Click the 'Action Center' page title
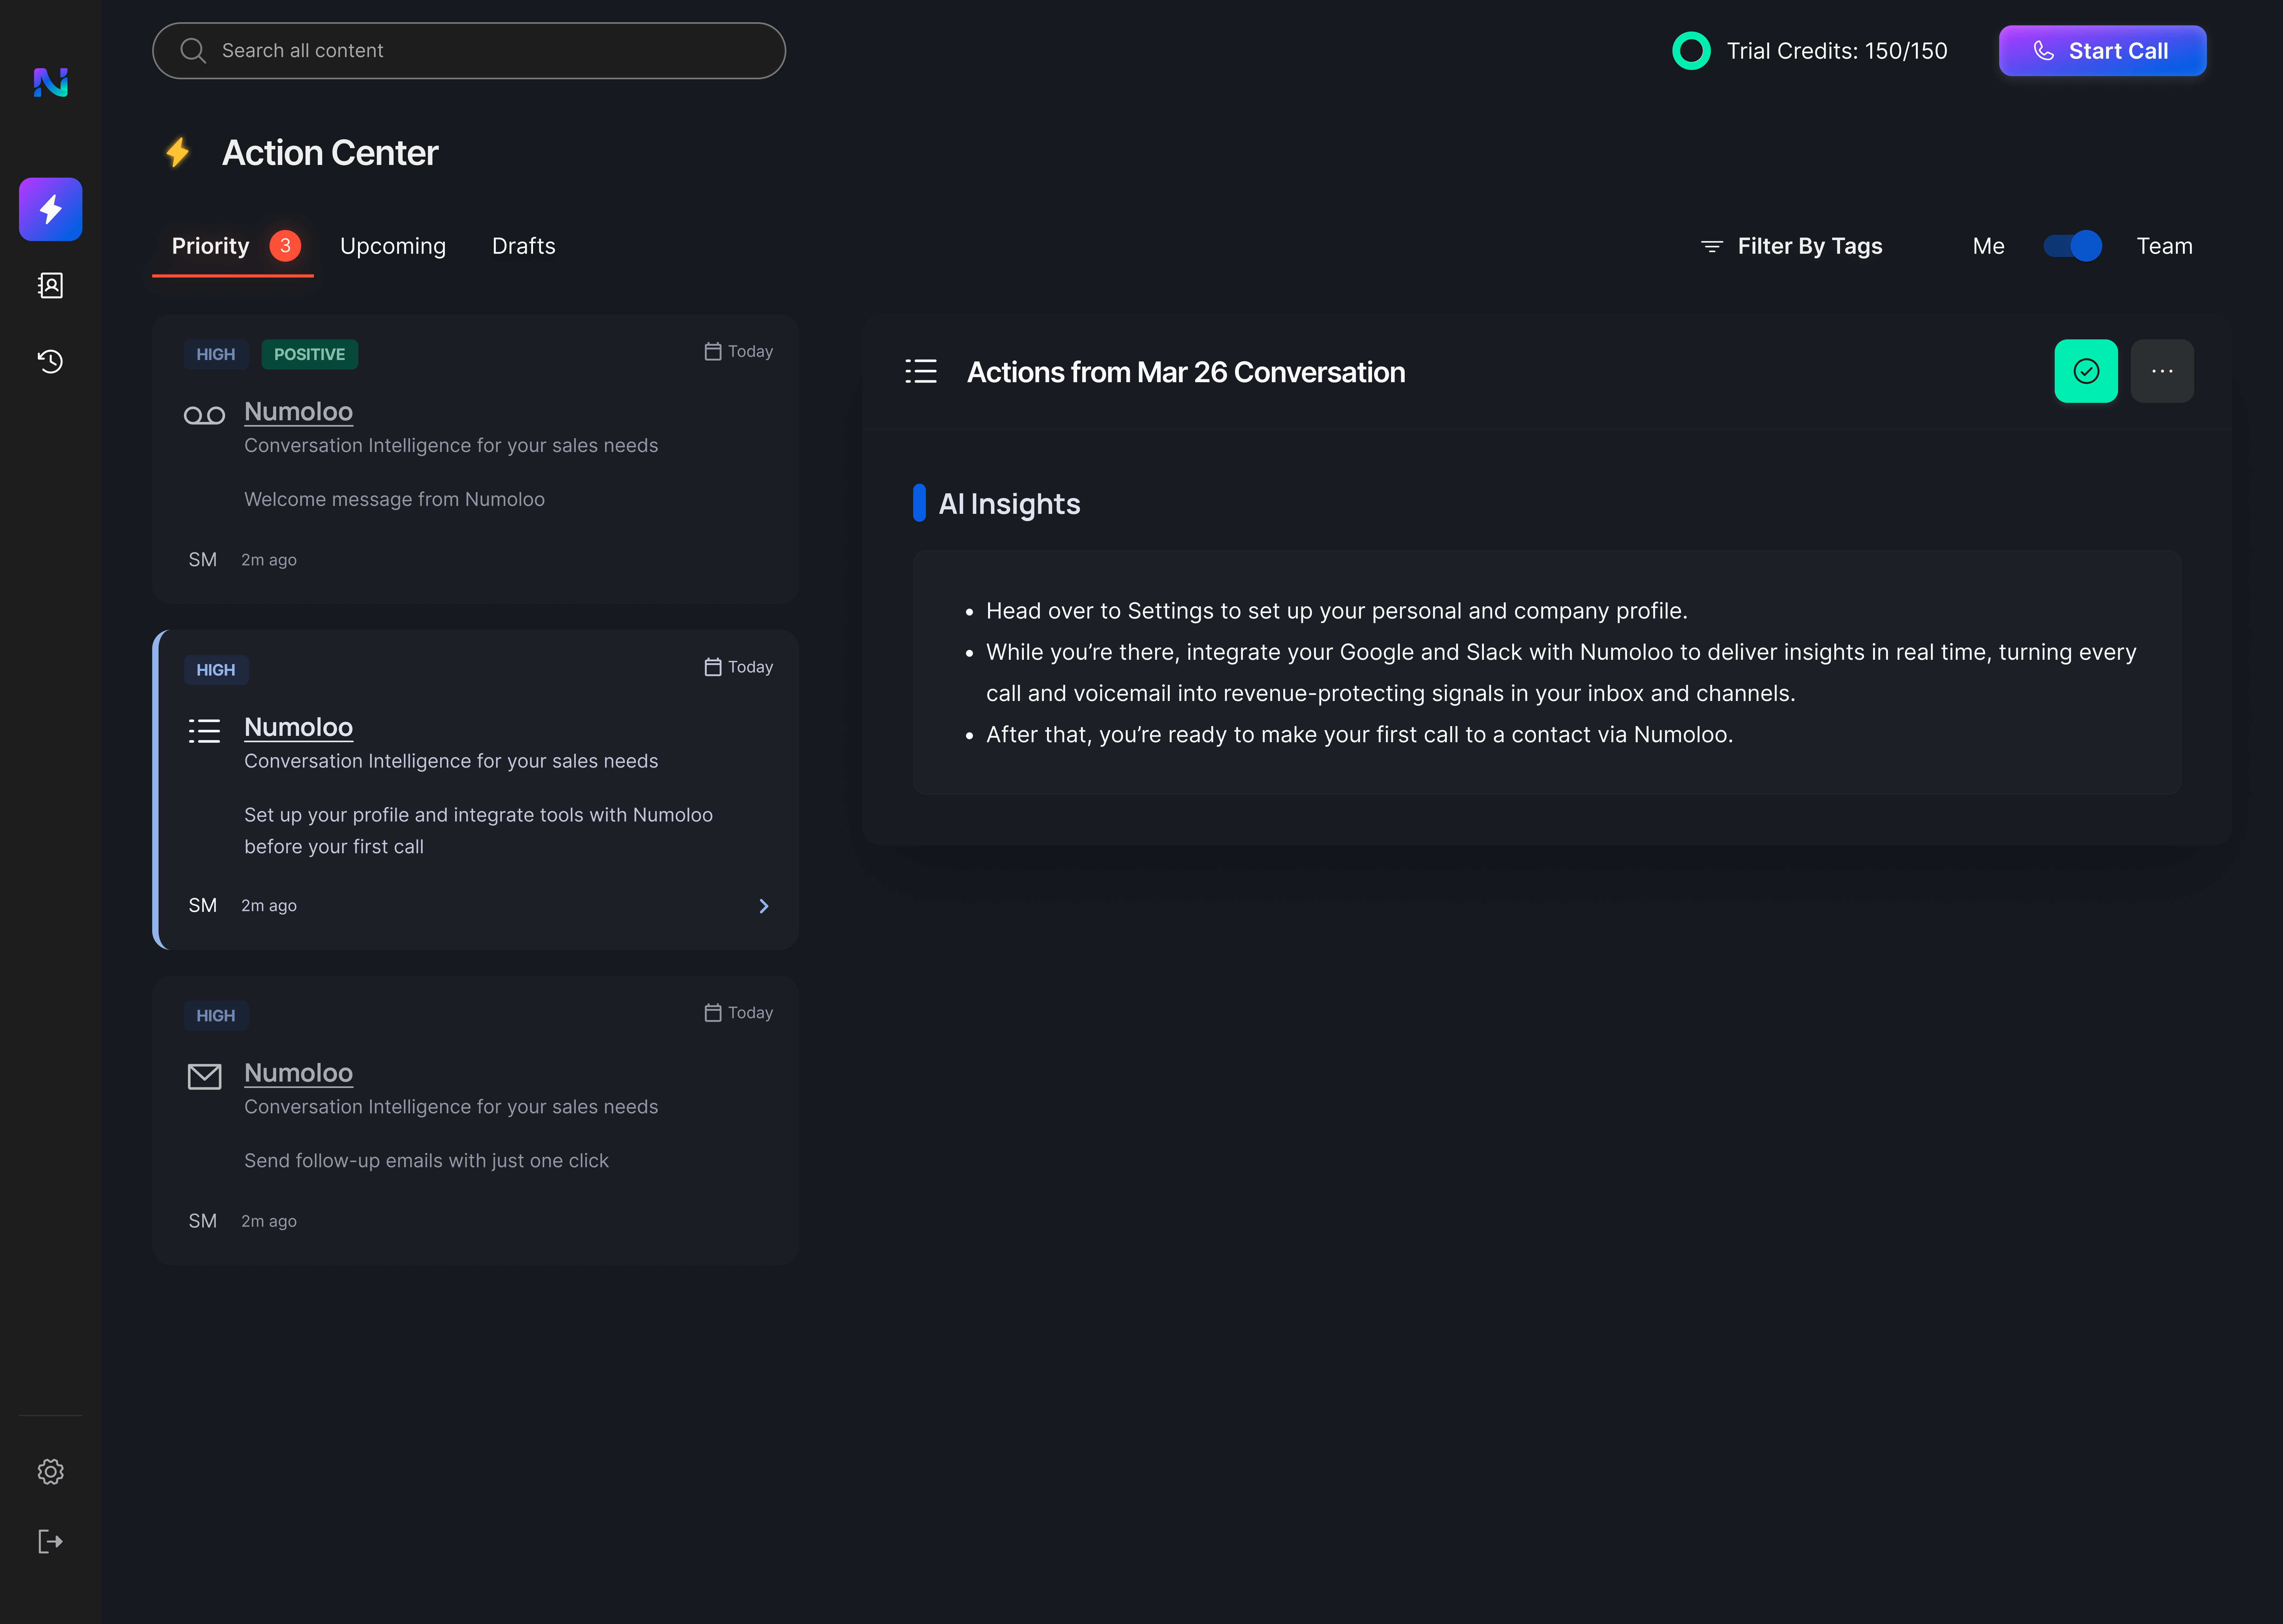 point(330,153)
